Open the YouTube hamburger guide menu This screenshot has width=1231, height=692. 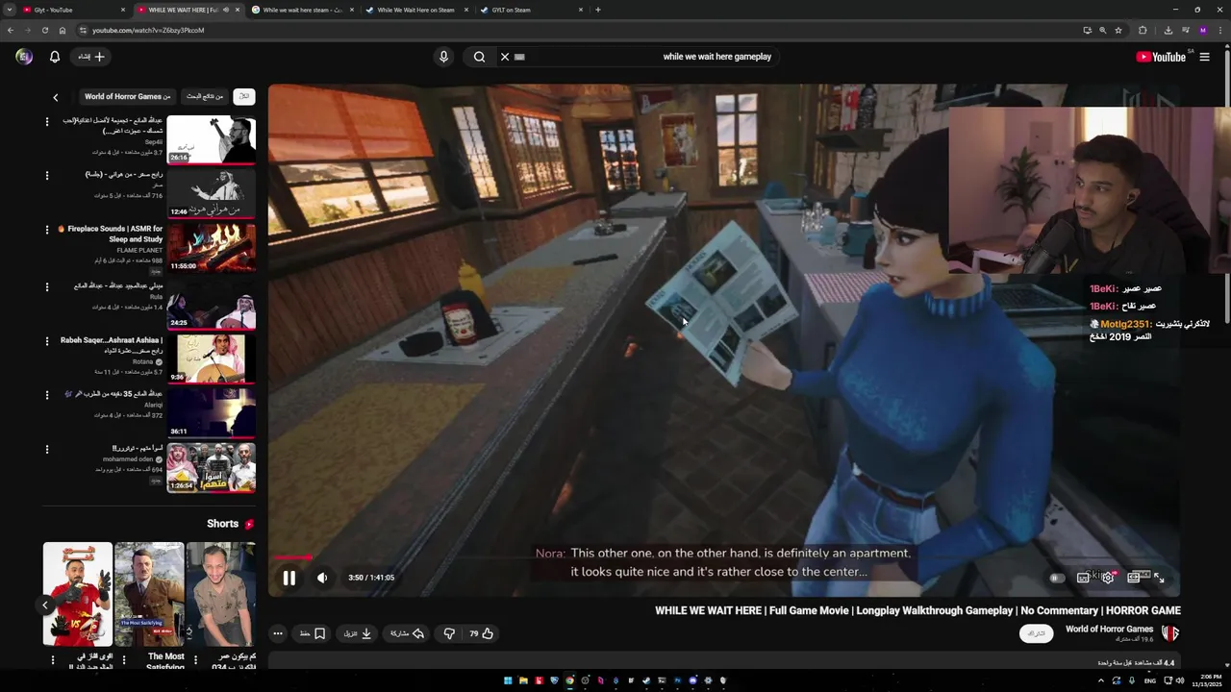click(1204, 57)
